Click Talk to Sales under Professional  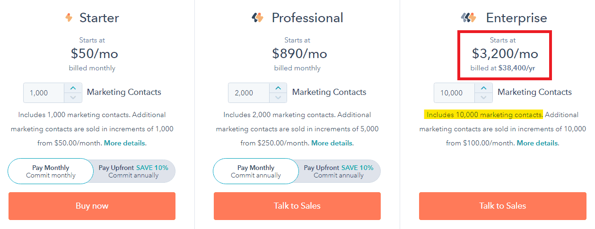click(297, 206)
